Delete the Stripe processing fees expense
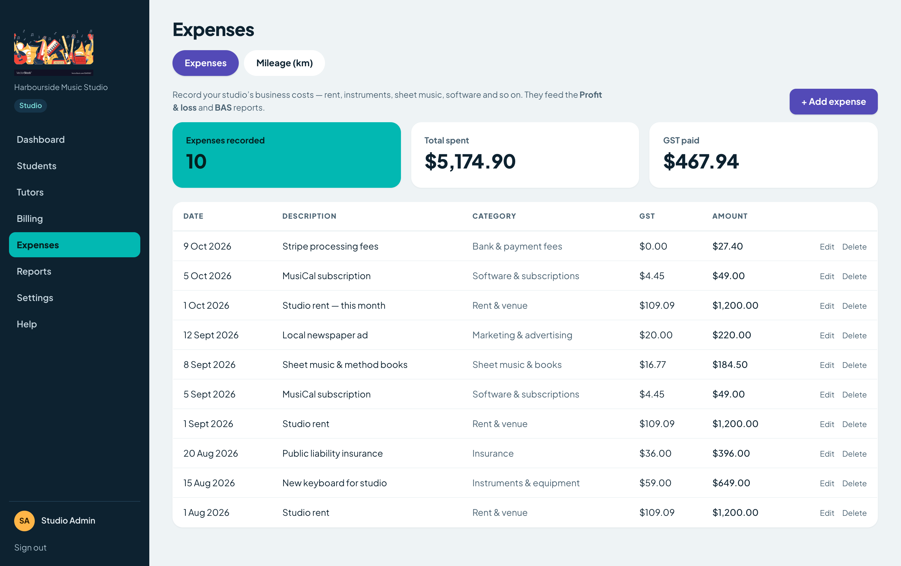 pyautogui.click(x=854, y=247)
